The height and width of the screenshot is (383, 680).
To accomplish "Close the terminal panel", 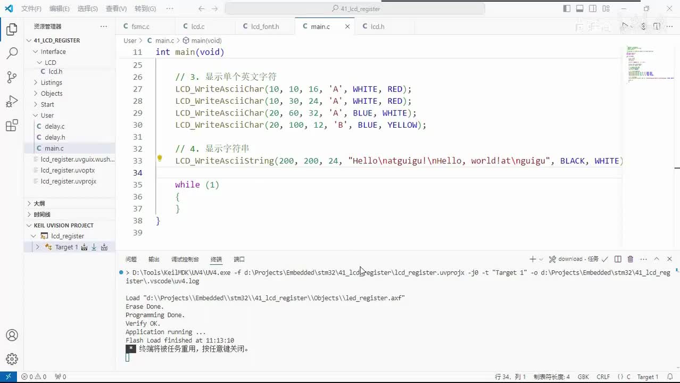I will coord(669,259).
